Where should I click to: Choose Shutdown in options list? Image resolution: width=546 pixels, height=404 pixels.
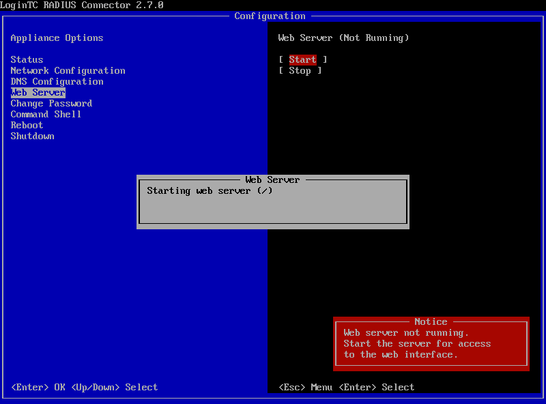[32, 136]
